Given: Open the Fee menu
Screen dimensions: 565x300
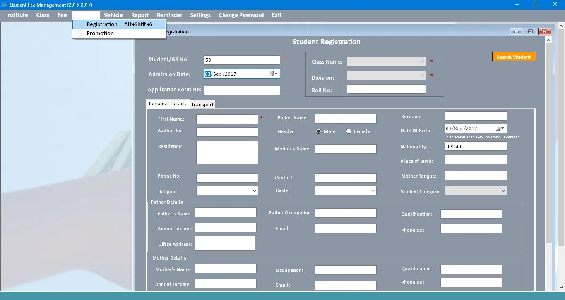Looking at the screenshot, I should [62, 15].
